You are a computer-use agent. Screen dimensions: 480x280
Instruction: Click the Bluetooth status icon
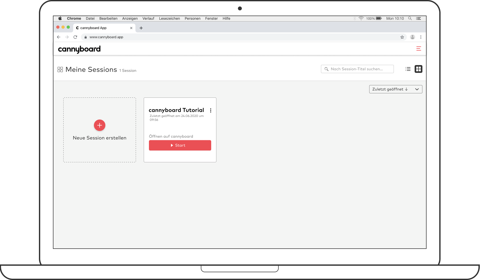pos(355,18)
